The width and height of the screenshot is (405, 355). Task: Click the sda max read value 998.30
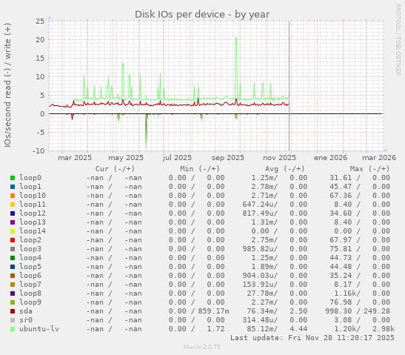(338, 311)
